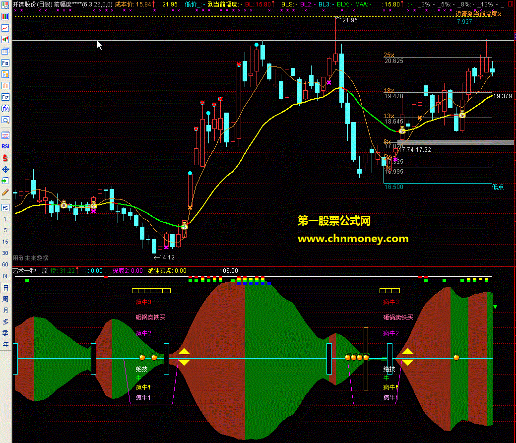Click the 7.927 value
516x443 pixels.
(464, 22)
